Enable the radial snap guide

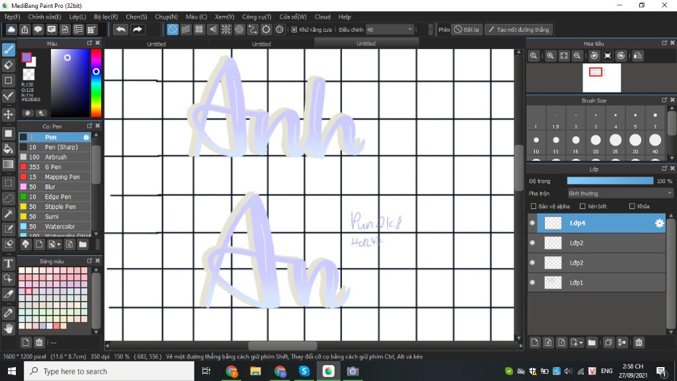point(226,29)
